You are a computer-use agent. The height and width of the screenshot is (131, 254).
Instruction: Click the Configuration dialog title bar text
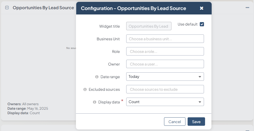point(133,8)
